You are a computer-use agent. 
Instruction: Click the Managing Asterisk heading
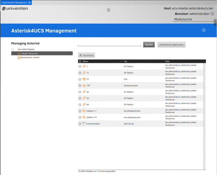point(25,43)
